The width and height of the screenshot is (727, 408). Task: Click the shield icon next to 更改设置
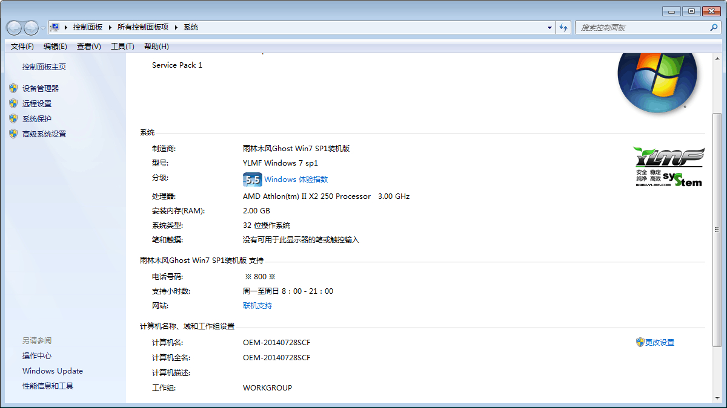640,342
